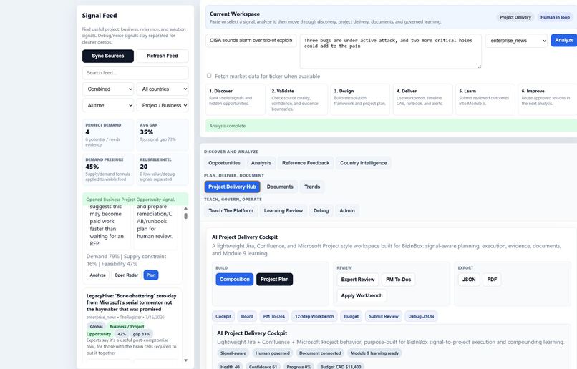The image size is (577, 369).
Task: Open the Learning Review tab
Action: click(283, 210)
